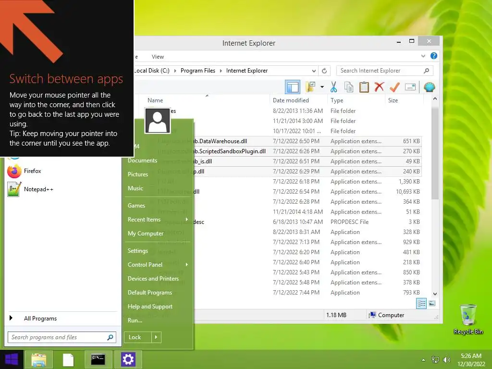Open the blank document taskbar icon
This screenshot has width=492, height=369.
click(x=68, y=359)
